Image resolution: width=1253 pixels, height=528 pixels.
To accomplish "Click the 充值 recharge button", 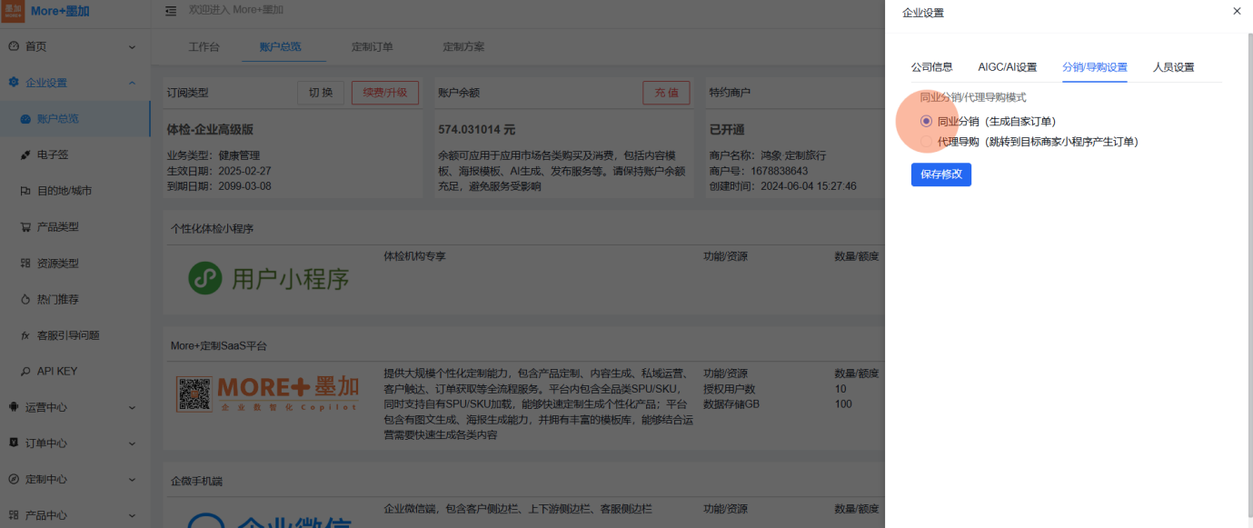I will tap(666, 93).
